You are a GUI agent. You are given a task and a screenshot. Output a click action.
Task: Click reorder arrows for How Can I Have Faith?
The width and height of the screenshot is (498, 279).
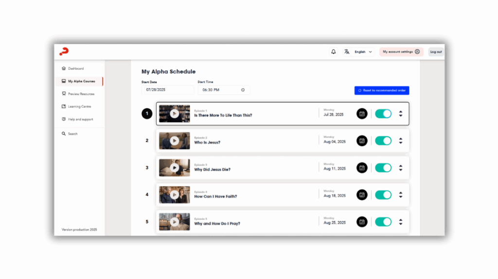pyautogui.click(x=401, y=195)
